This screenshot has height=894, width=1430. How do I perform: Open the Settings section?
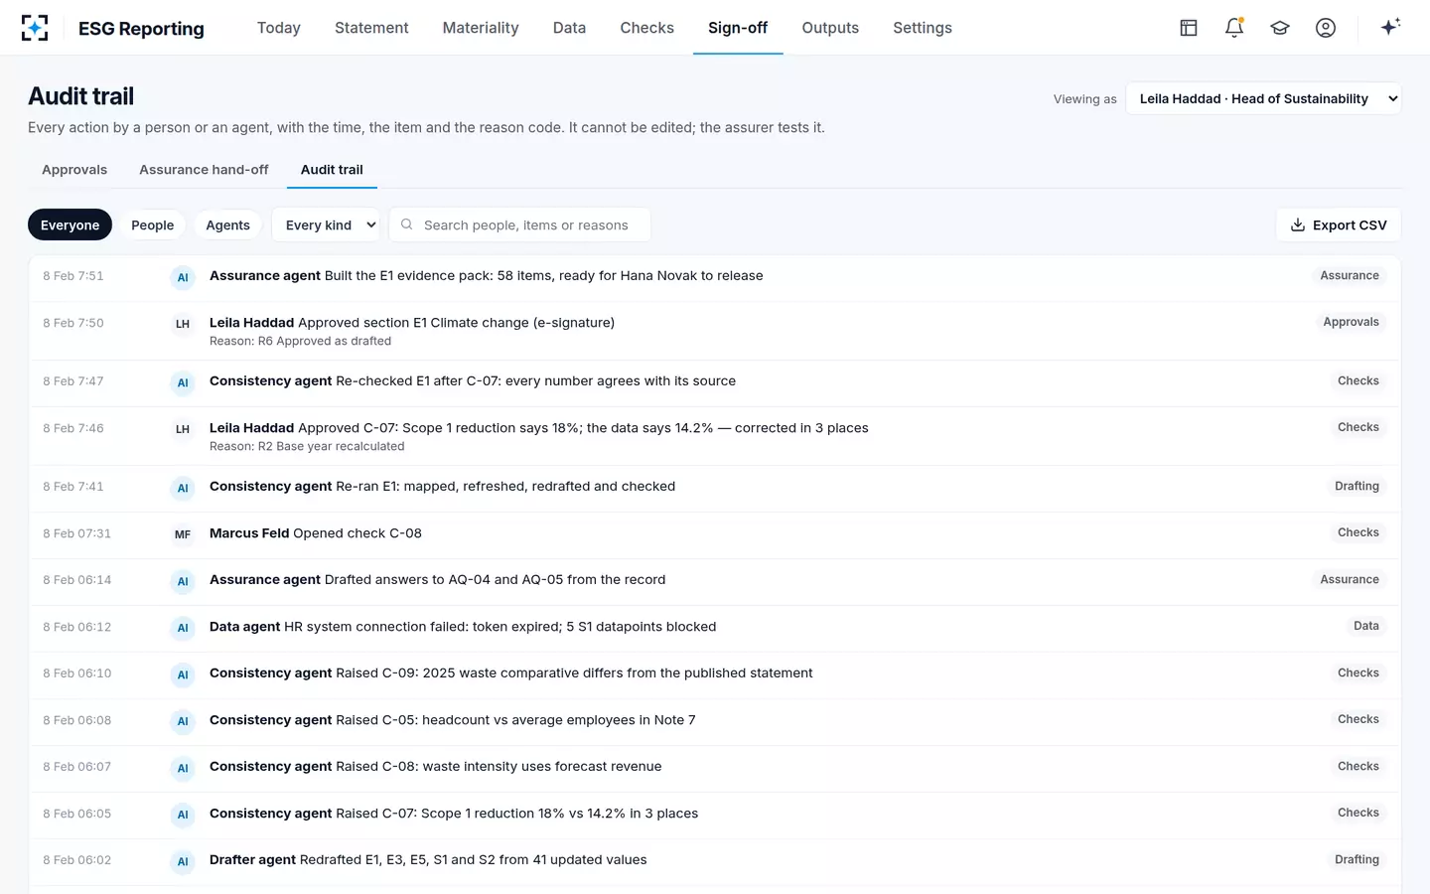click(923, 28)
